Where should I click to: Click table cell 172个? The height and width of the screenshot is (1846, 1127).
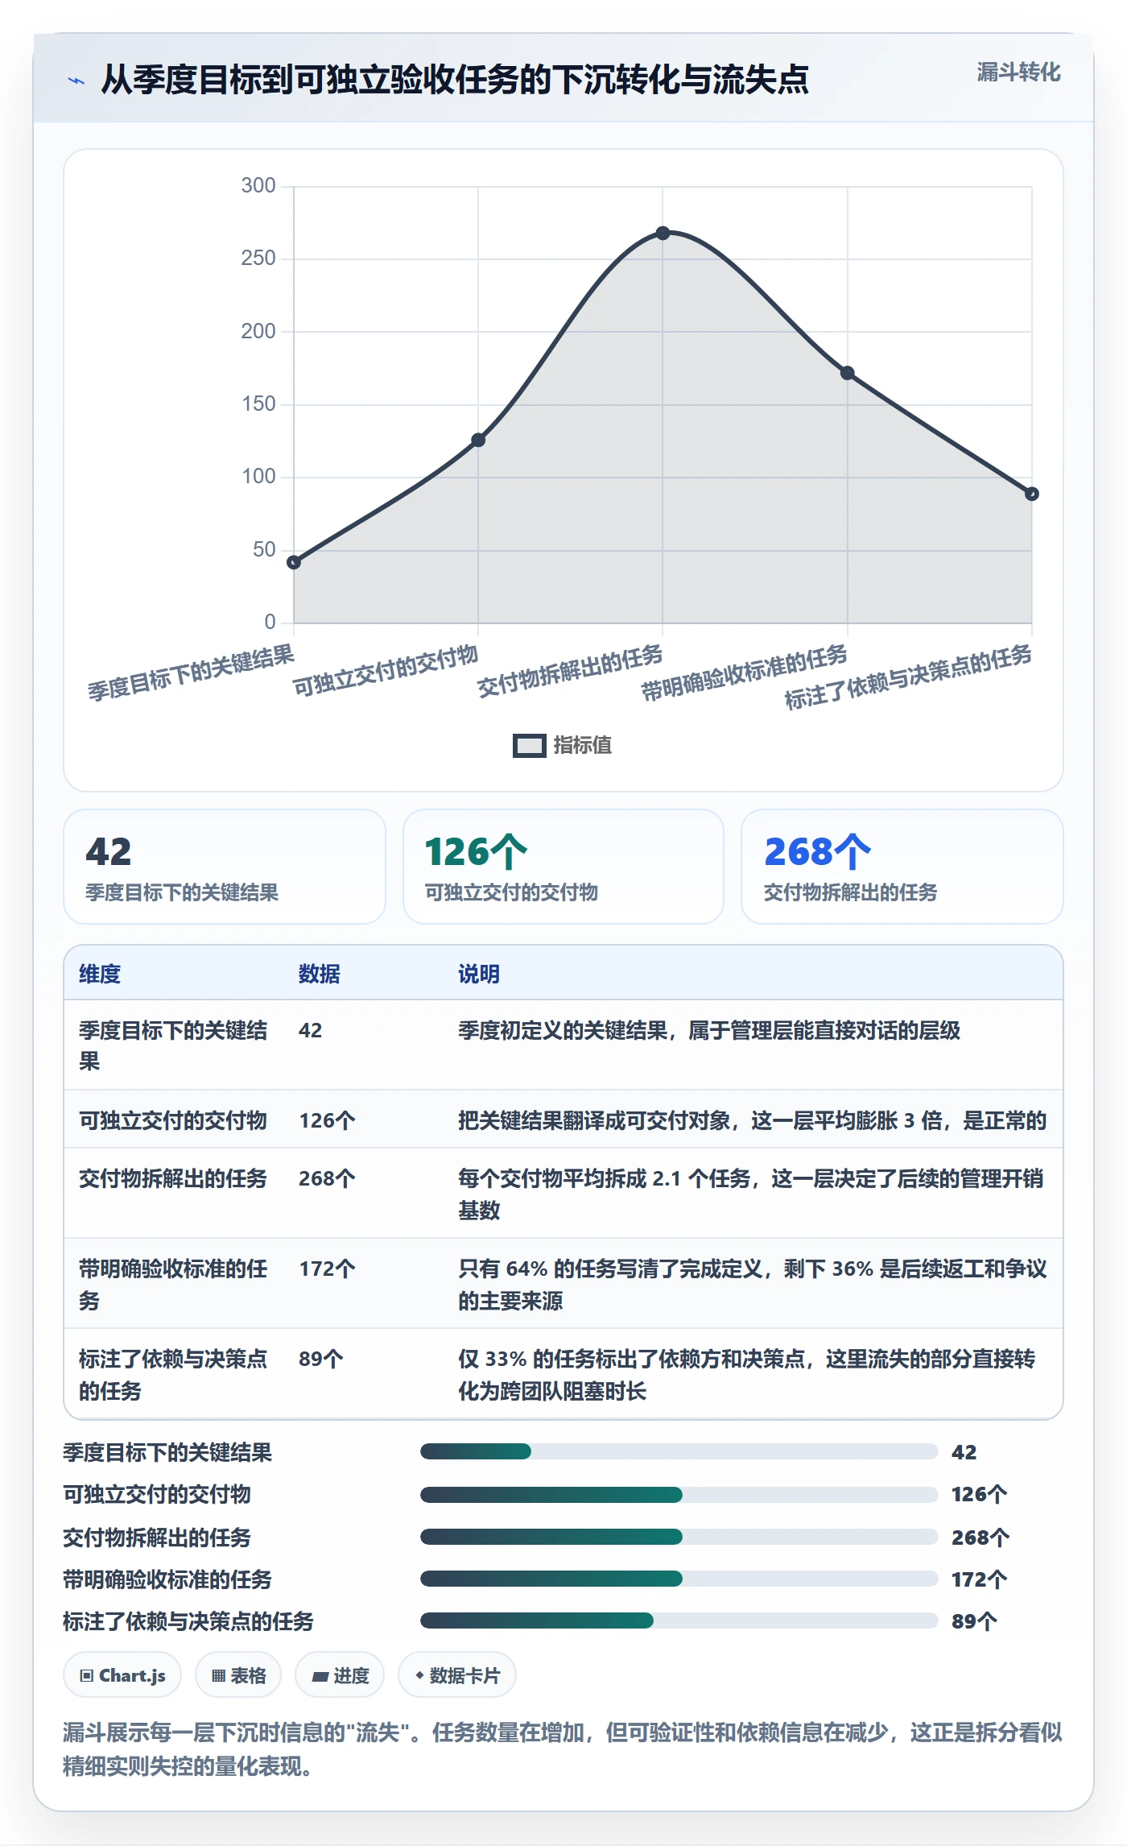pos(327,1269)
